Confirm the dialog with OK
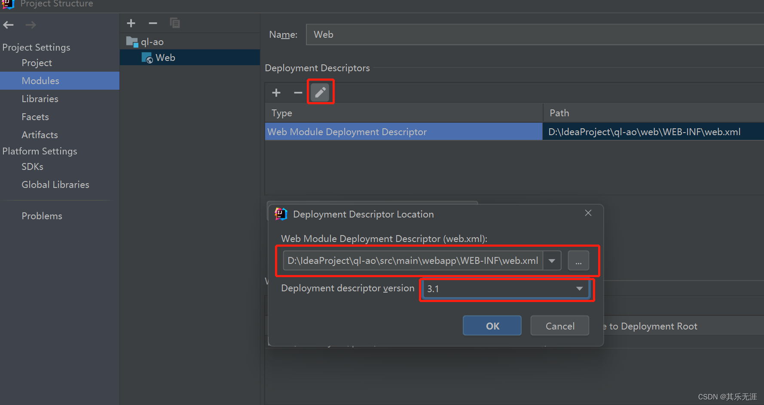The image size is (764, 405). (492, 326)
